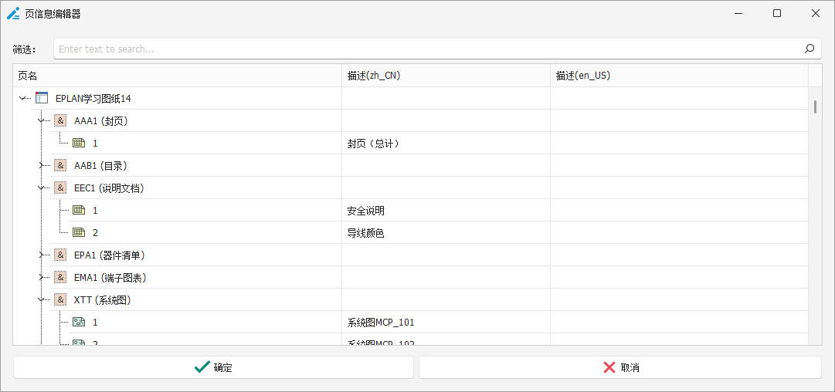The image size is (835, 392).
Task: Select the EPLAN学习图纸14 tree item
Action: [93, 99]
